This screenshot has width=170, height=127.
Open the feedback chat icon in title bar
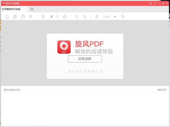coord(150,3)
